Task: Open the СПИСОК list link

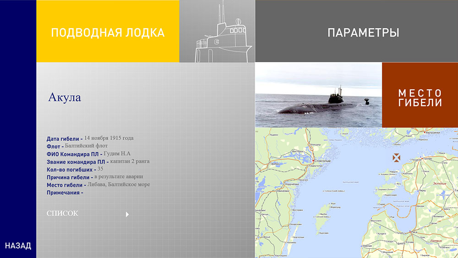Action: 62,213
